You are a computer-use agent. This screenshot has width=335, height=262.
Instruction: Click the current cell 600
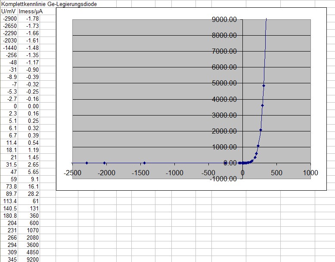pyautogui.click(x=29, y=223)
